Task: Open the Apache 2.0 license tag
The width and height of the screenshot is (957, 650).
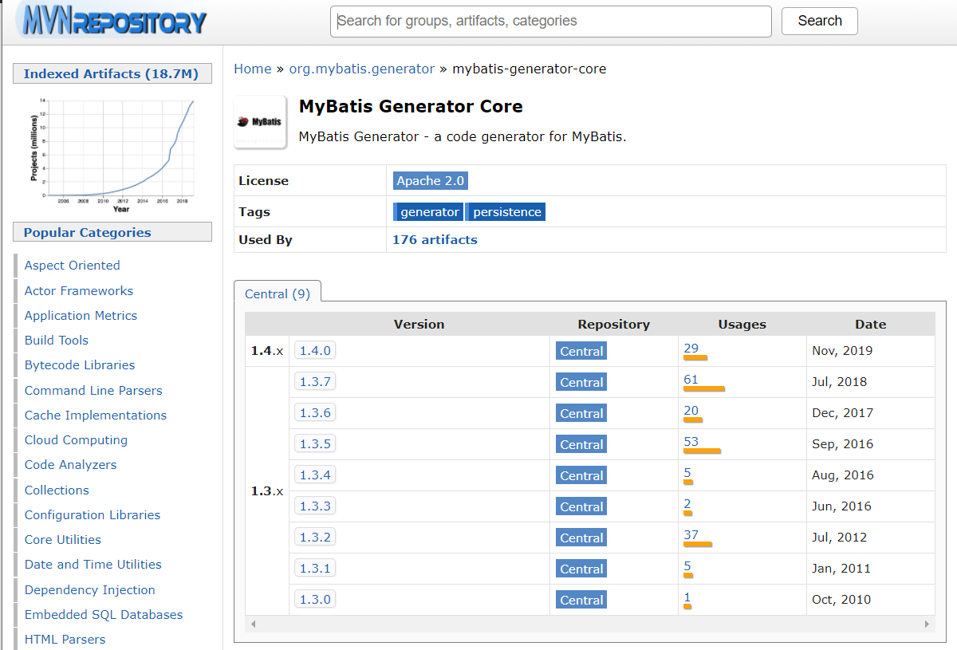Action: point(431,181)
